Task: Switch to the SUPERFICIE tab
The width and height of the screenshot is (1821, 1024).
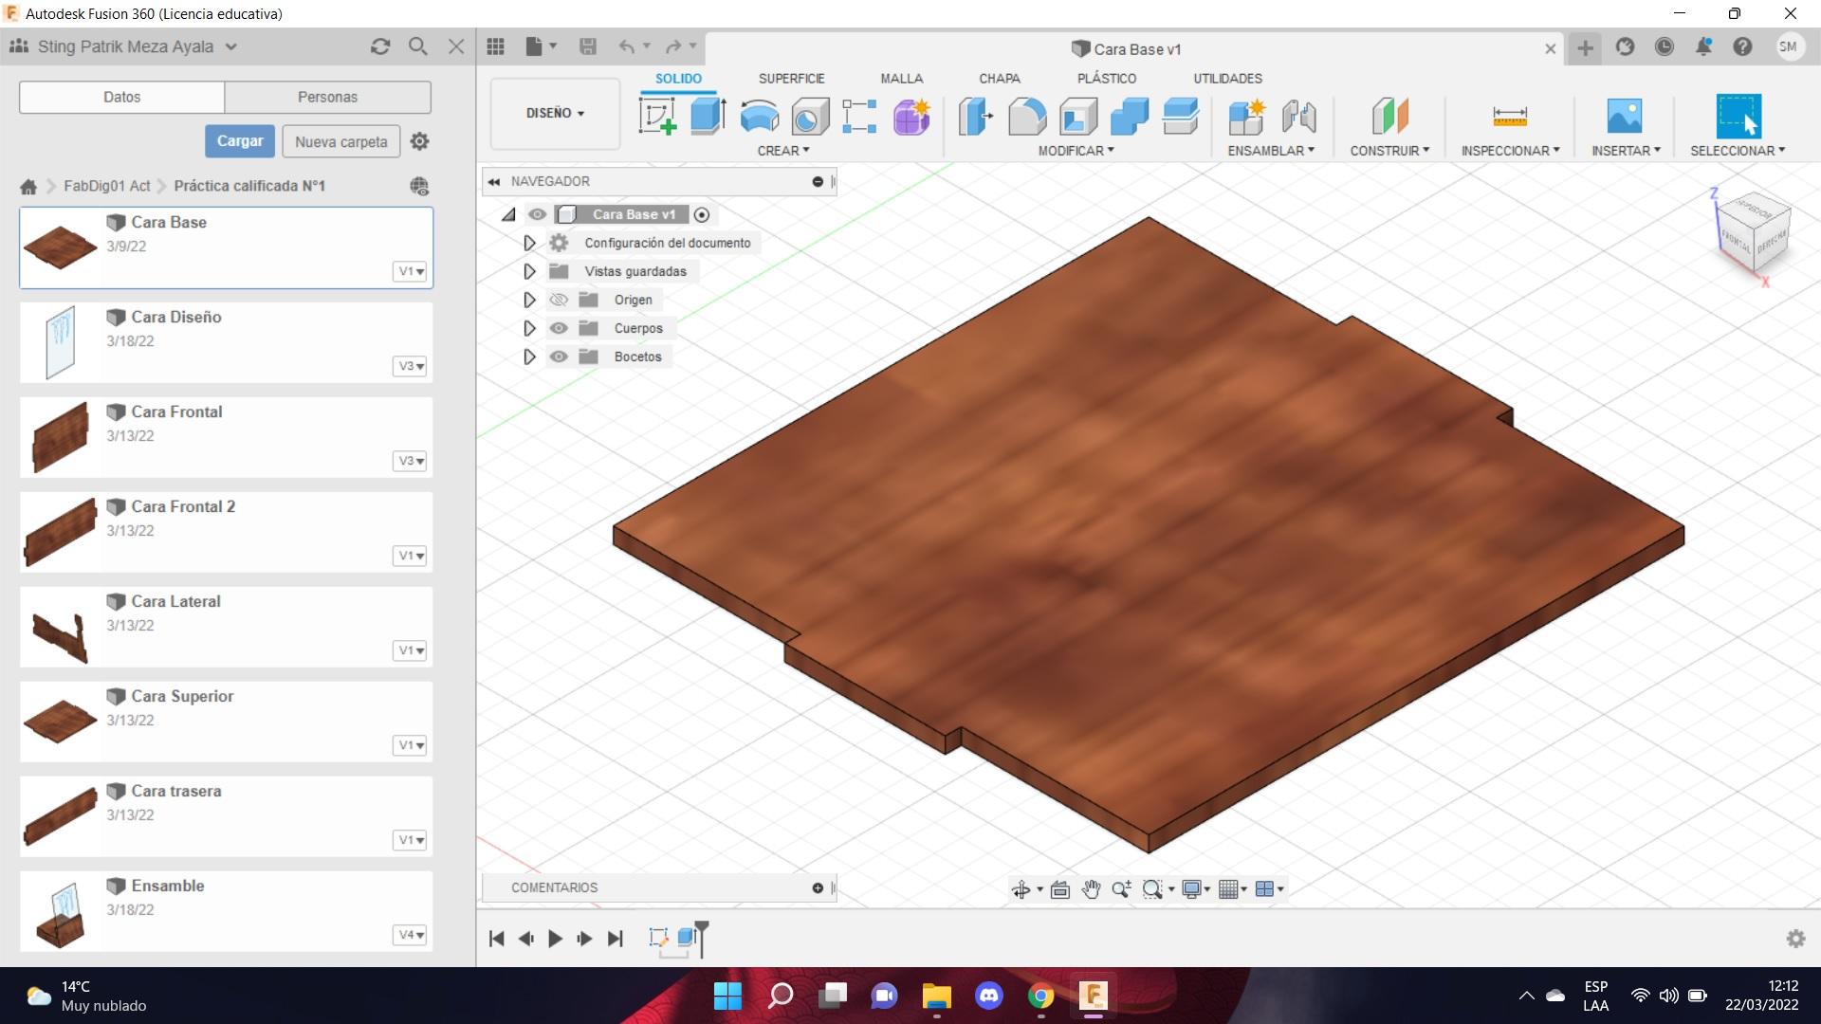Action: coord(791,79)
